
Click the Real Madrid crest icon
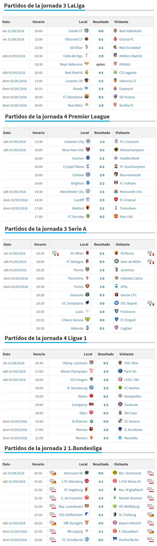86,72
